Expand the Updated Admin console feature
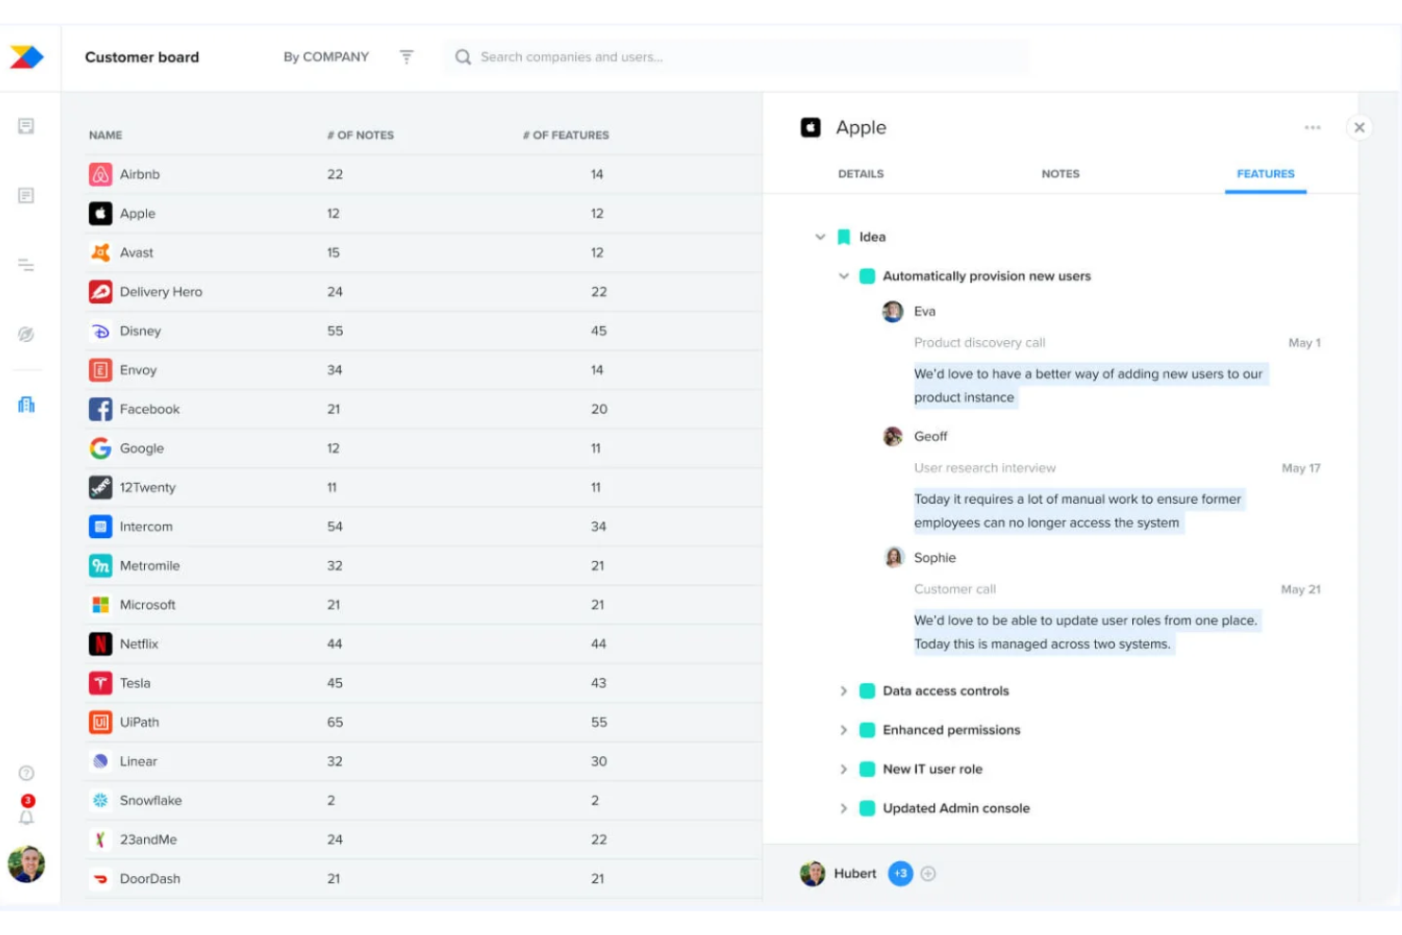 pos(843,808)
